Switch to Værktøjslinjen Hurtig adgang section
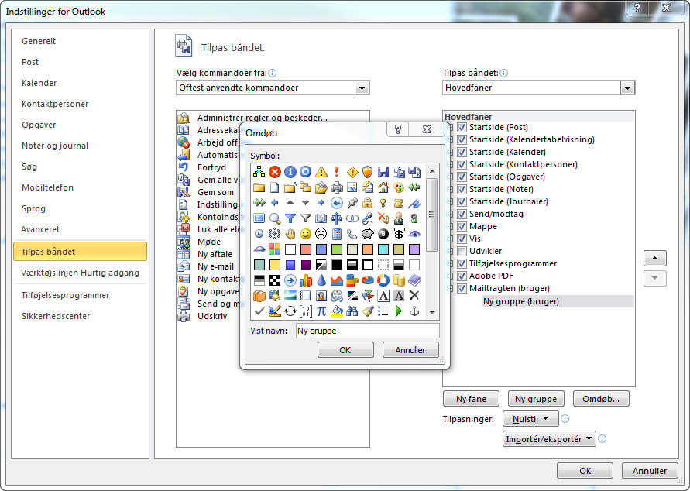 pyautogui.click(x=80, y=273)
